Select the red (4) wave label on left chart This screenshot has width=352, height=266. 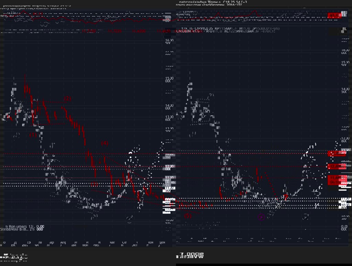[104, 143]
